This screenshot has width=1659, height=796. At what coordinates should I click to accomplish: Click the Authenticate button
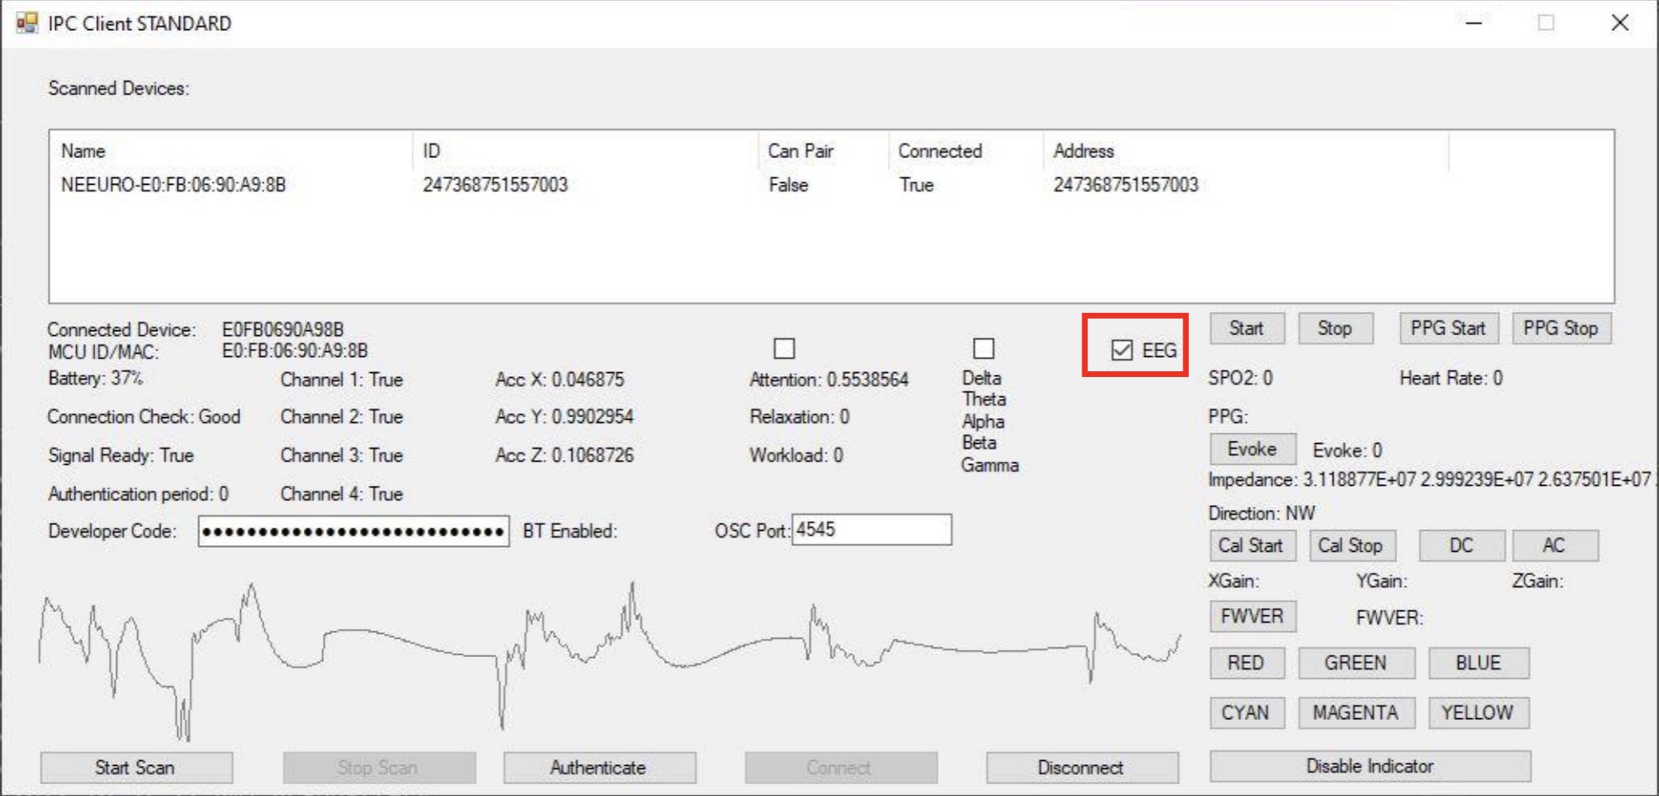[x=599, y=768]
